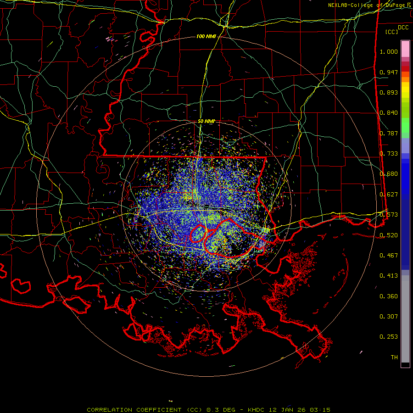Select the 0.307 legend value
The width and height of the screenshot is (413, 413).
(389, 317)
